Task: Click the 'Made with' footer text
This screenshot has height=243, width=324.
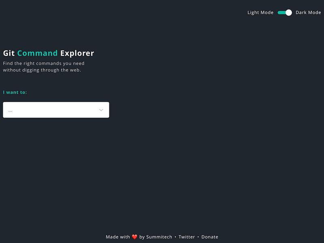Action: point(118,237)
